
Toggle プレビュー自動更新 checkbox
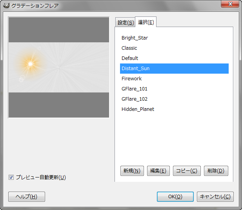click(x=11, y=177)
